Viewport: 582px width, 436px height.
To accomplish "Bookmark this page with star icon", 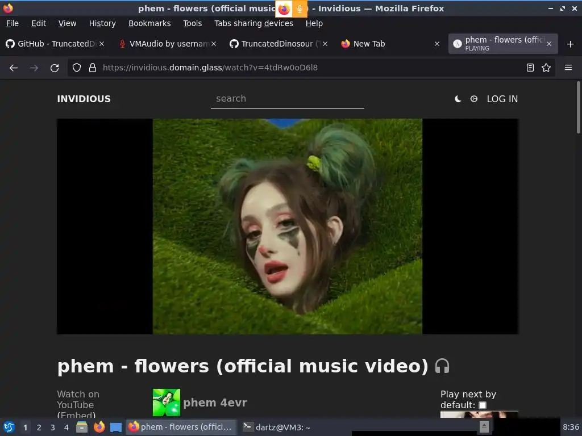I will (546, 68).
